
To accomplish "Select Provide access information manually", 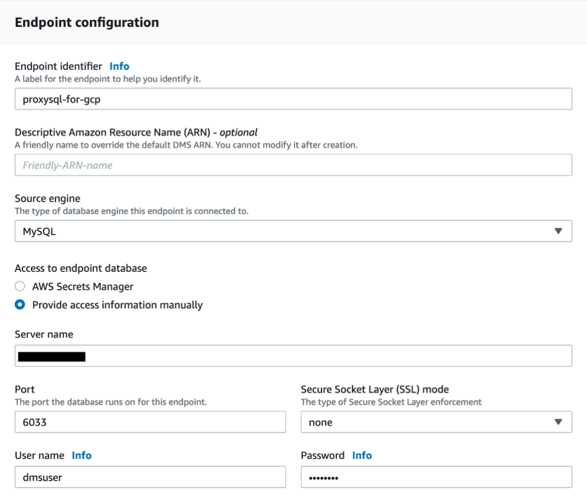I will [20, 305].
